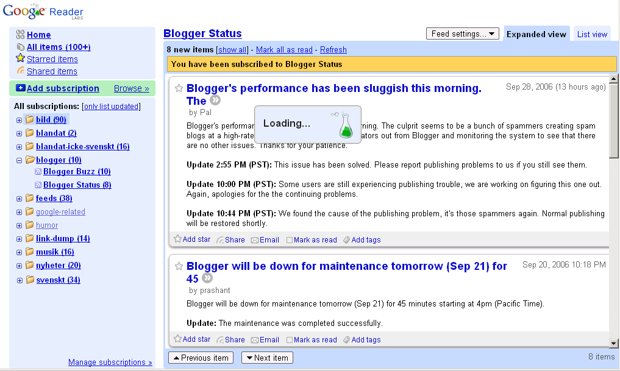Open the nyheter (20) folder link
Screen dimensions: 620x371
59,266
